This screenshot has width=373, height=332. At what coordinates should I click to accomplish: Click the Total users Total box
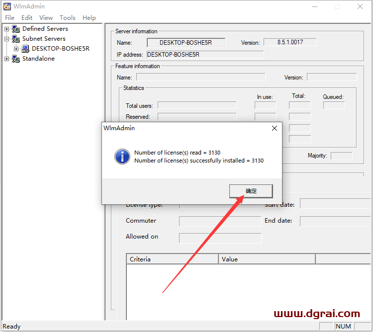(x=300, y=105)
